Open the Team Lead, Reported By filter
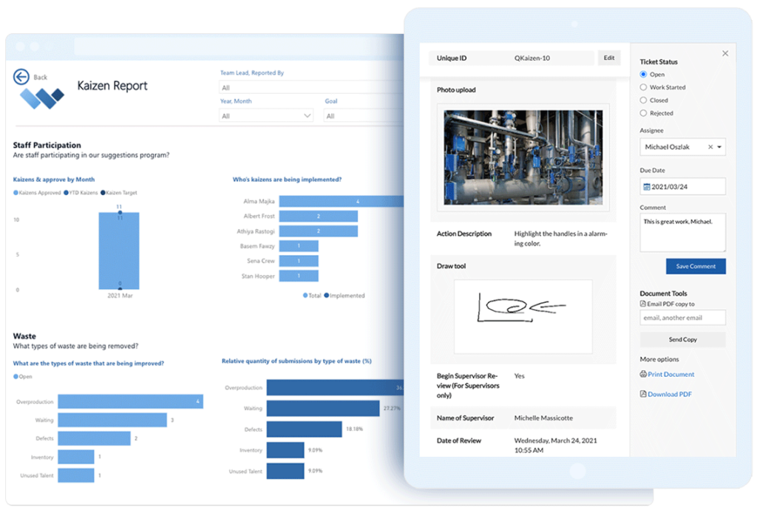This screenshot has height=518, width=757. (310, 88)
